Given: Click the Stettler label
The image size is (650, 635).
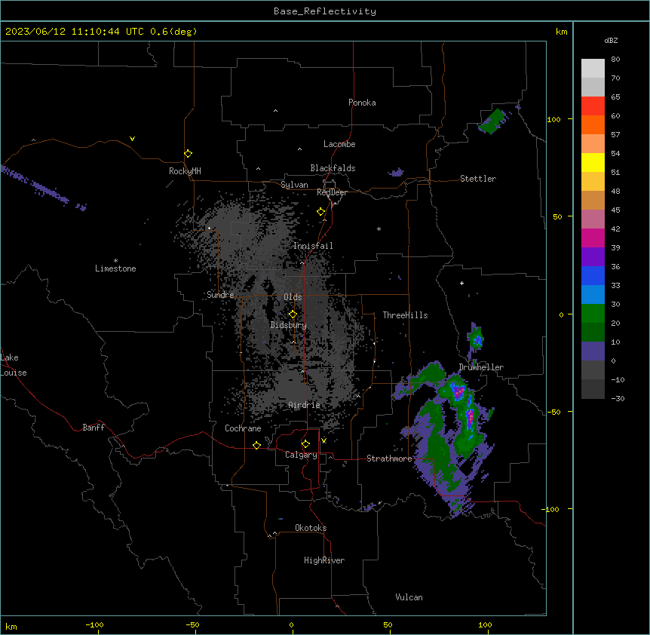Looking at the screenshot, I should 478,179.
